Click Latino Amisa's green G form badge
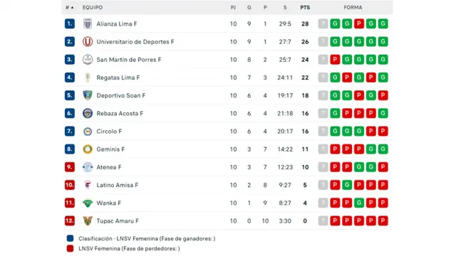This screenshot has height=256, width=456. pyautogui.click(x=347, y=185)
